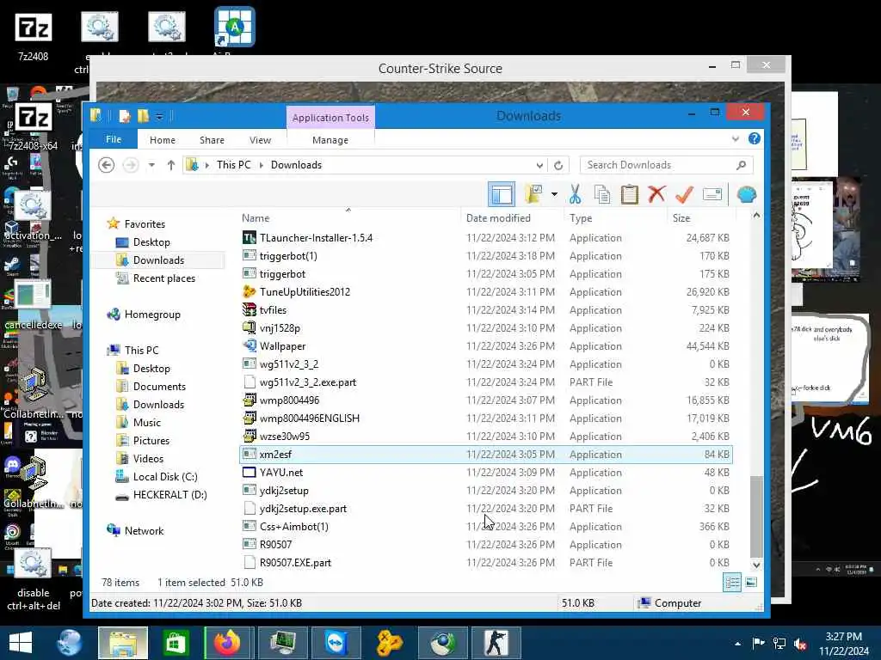
Task: Click the network tray icon
Action: coord(779,643)
